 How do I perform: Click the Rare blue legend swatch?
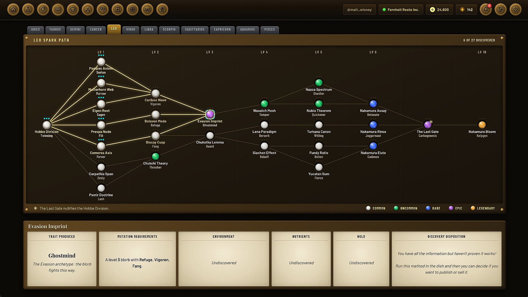428,208
